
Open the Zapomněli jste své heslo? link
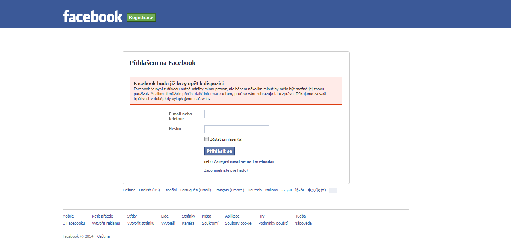click(x=226, y=170)
